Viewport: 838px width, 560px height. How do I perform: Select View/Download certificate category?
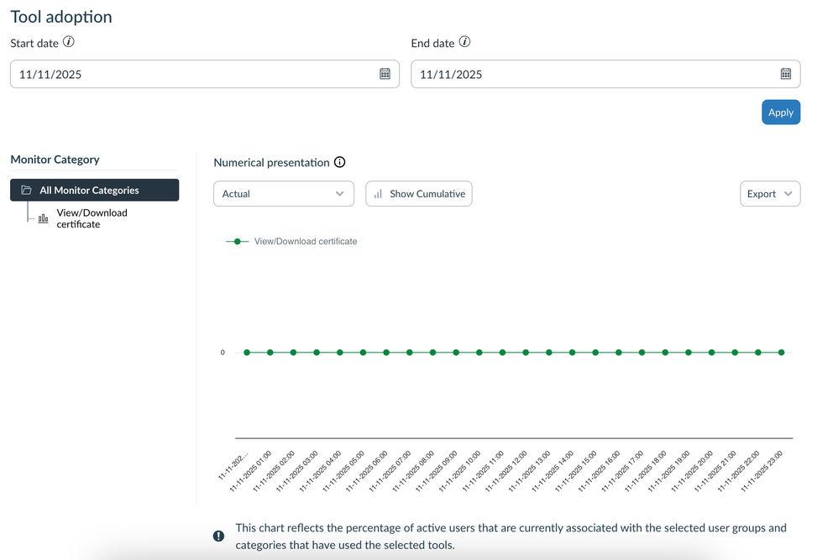tap(92, 218)
